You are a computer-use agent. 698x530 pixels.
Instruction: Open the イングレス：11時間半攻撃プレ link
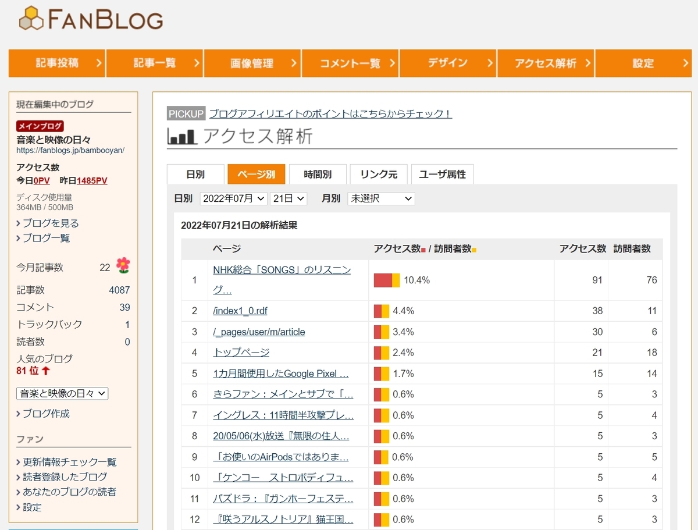click(283, 415)
